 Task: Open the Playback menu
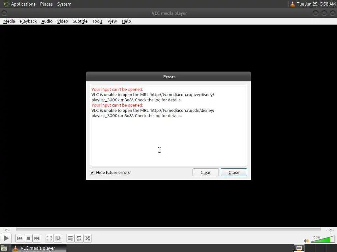coord(28,21)
